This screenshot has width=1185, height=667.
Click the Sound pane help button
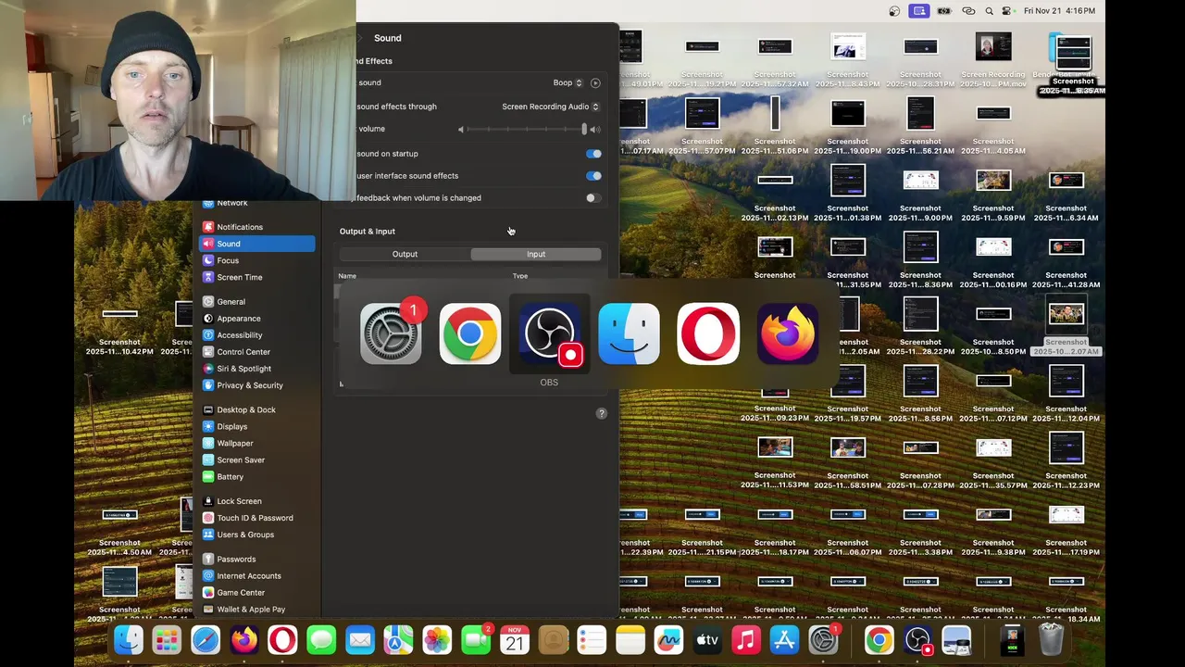602,413
